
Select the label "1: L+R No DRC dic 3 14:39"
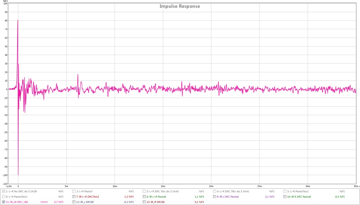(x=21, y=191)
